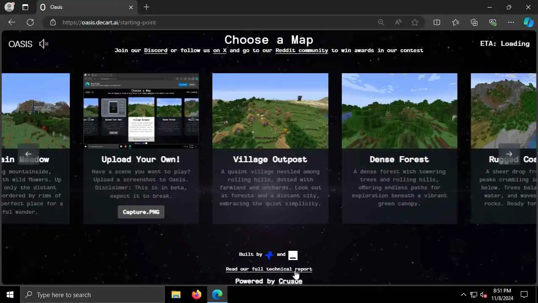The width and height of the screenshot is (538, 303).
Task: Open the Reddit community link
Action: click(x=302, y=50)
